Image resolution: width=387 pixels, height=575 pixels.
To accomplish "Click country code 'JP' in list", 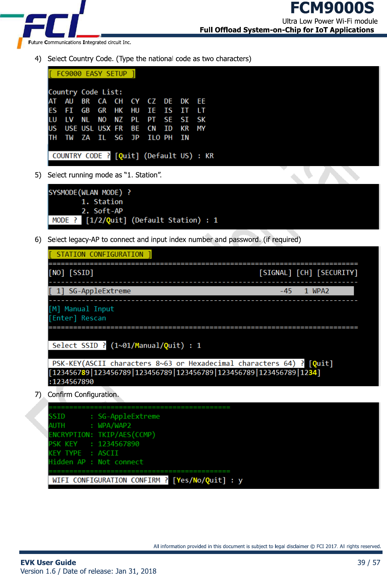I will [135, 137].
